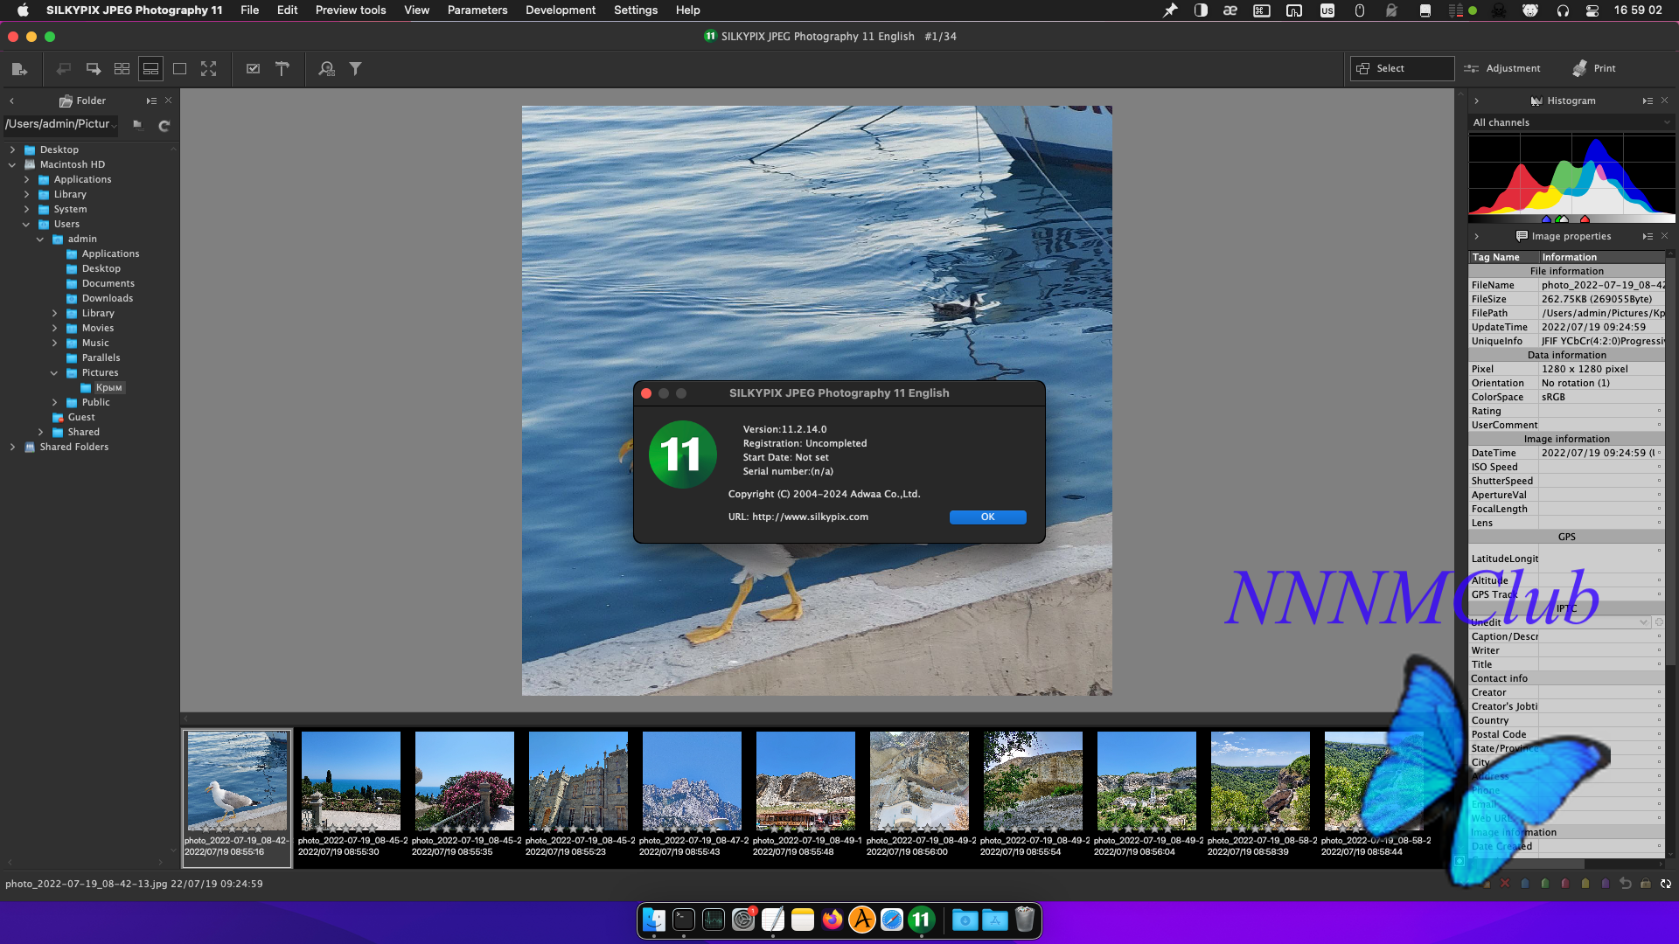Select the single preview display mode

pos(180,69)
